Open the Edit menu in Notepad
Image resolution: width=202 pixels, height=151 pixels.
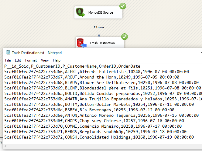[18, 60]
